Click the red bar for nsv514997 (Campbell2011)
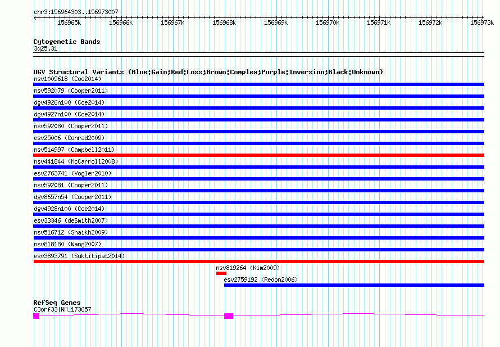The width and height of the screenshot is (500, 347). (258, 155)
